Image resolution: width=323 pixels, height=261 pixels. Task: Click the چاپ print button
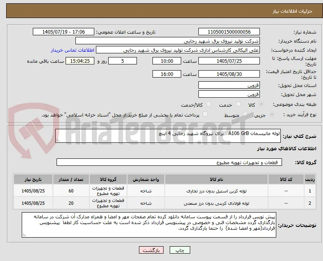pyautogui.click(x=180, y=250)
